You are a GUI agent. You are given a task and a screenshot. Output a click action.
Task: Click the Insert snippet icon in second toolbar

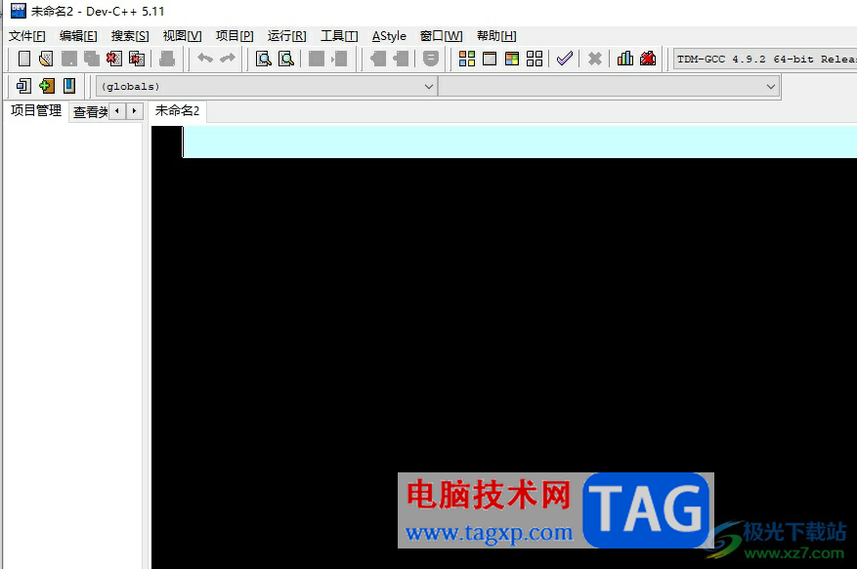click(24, 86)
